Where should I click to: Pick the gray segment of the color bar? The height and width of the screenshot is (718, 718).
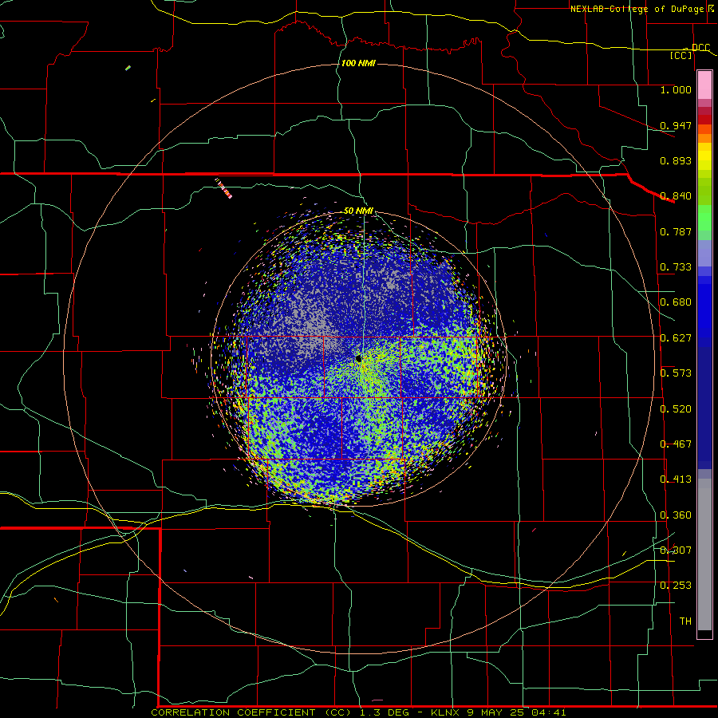(x=704, y=554)
